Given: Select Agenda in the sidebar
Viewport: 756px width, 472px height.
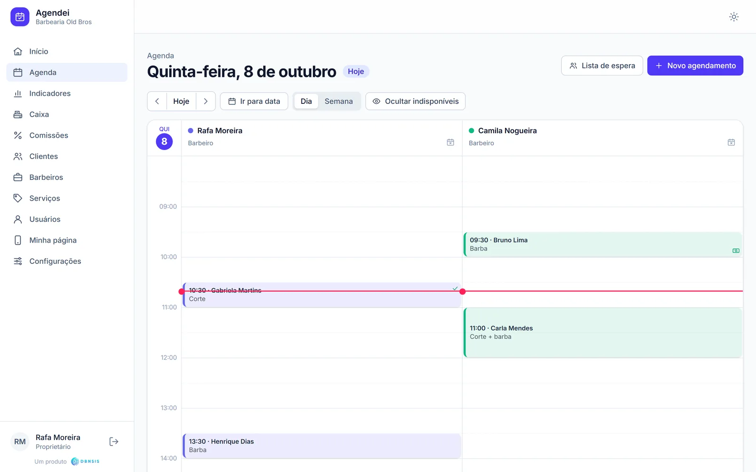Looking at the screenshot, I should [x=67, y=72].
